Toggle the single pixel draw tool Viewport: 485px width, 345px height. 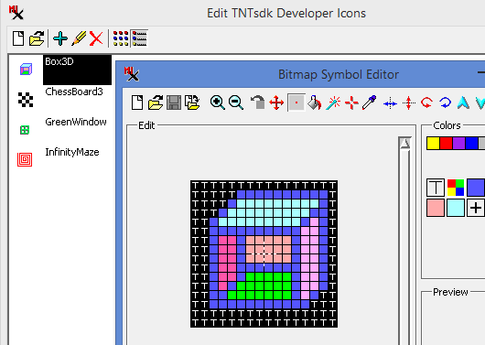pyautogui.click(x=296, y=102)
